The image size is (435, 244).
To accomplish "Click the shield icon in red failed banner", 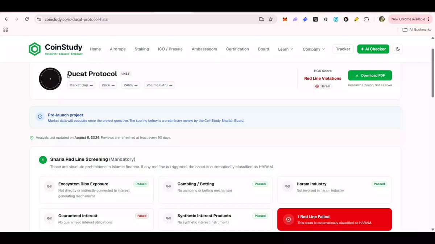I will [x=289, y=219].
